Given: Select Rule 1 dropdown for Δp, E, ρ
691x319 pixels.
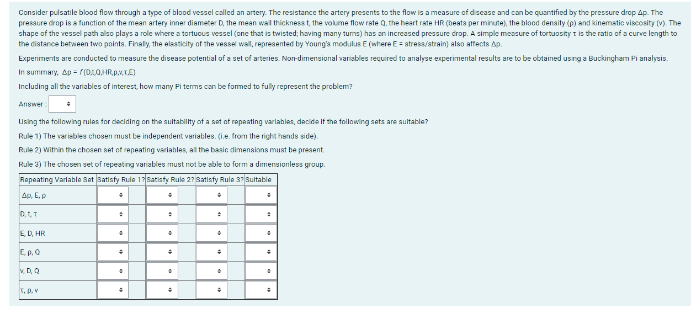Looking at the screenshot, I should [113, 195].
